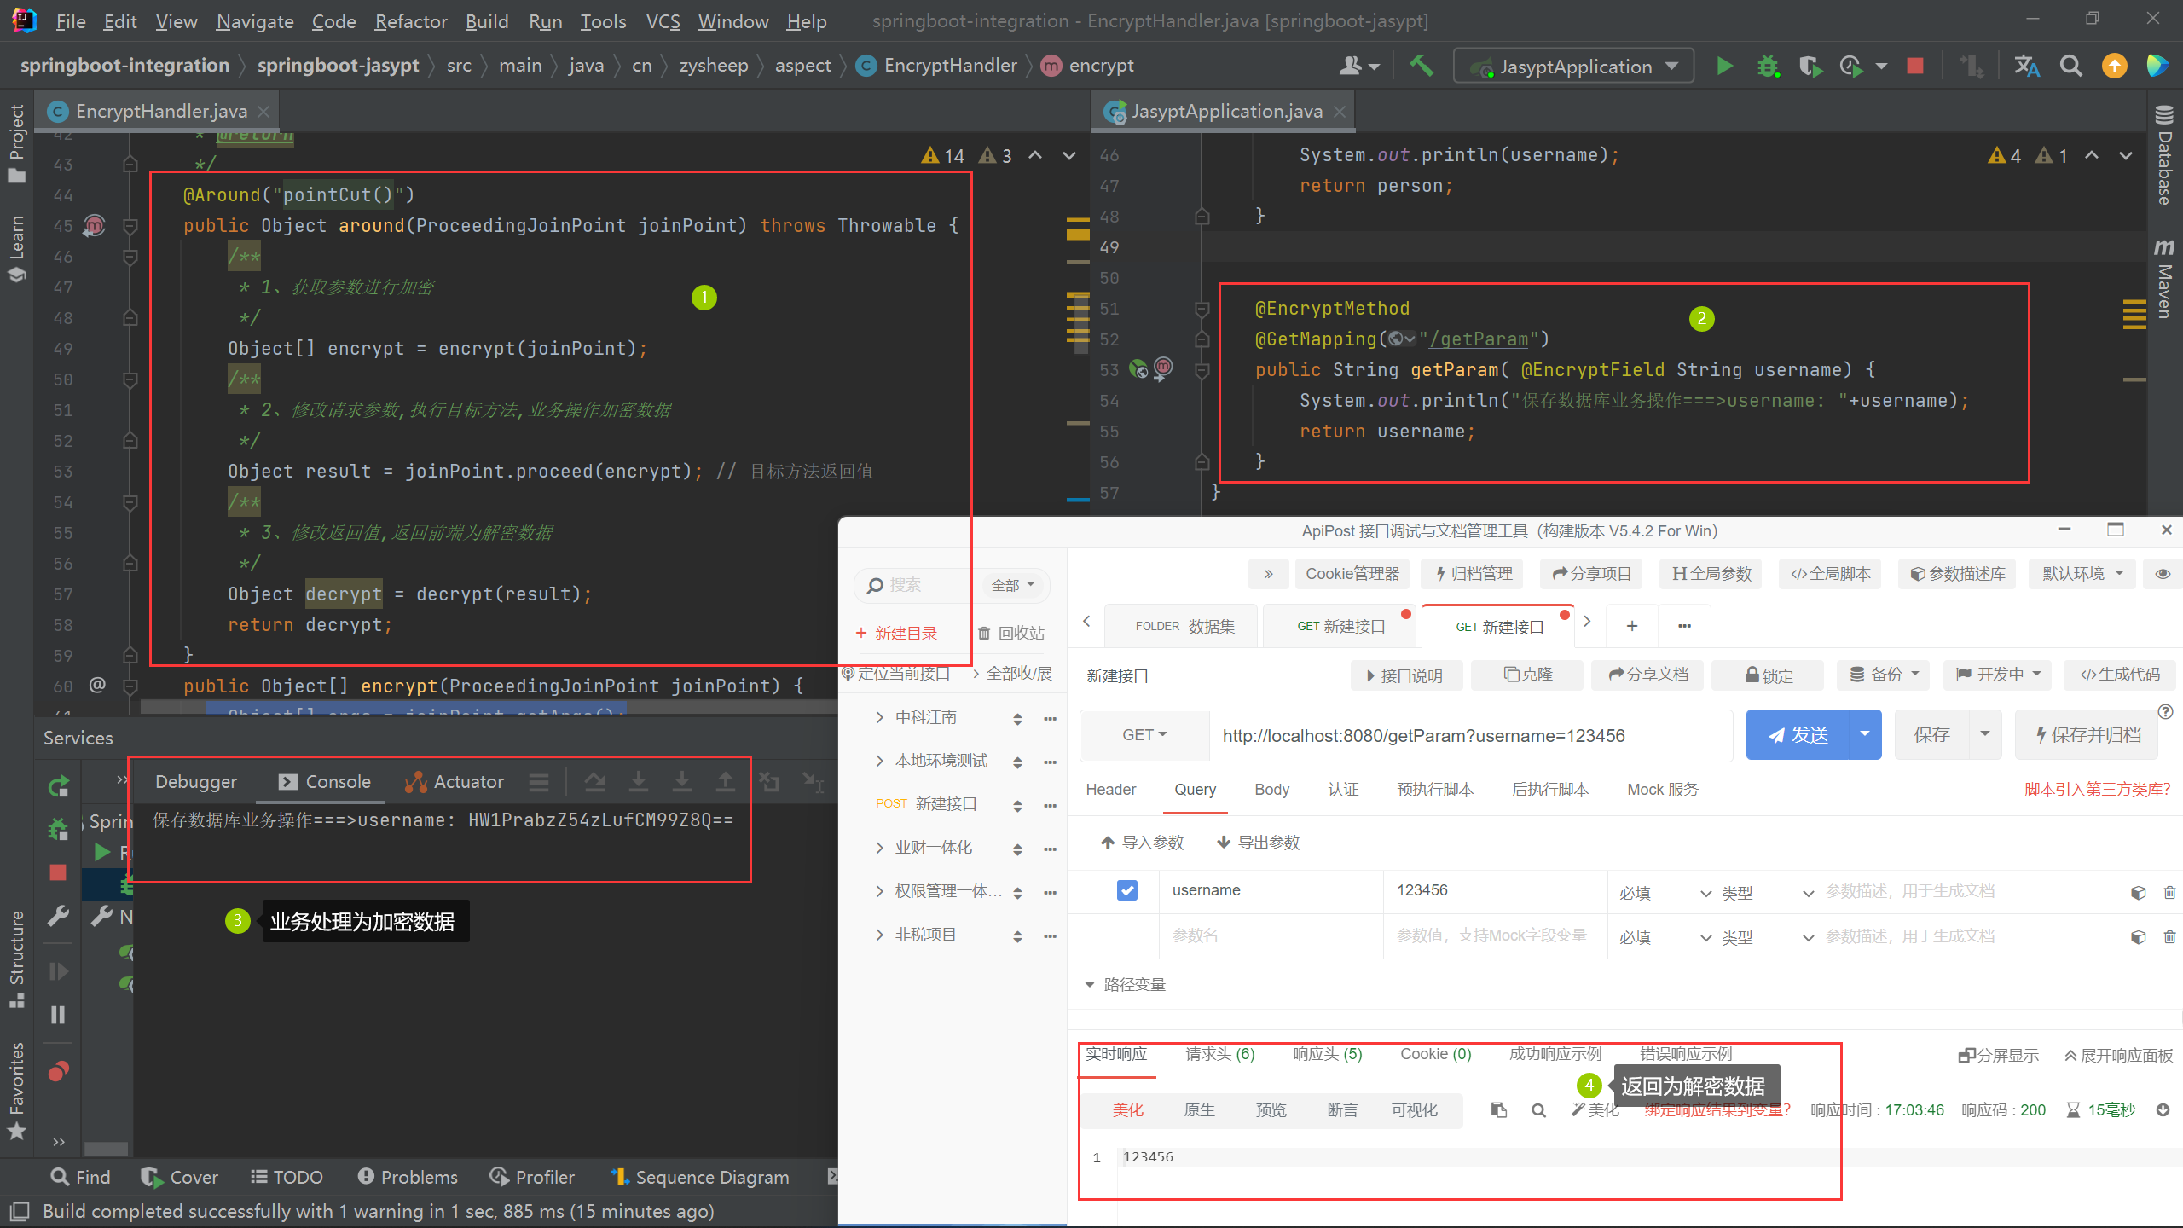Open Search Everywhere with the magnifier icon
The image size is (2183, 1228).
(x=2070, y=66)
